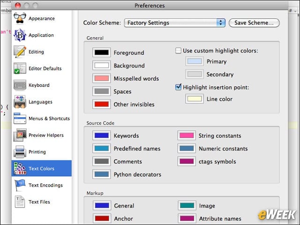Click the Background white color swatch

point(102,66)
